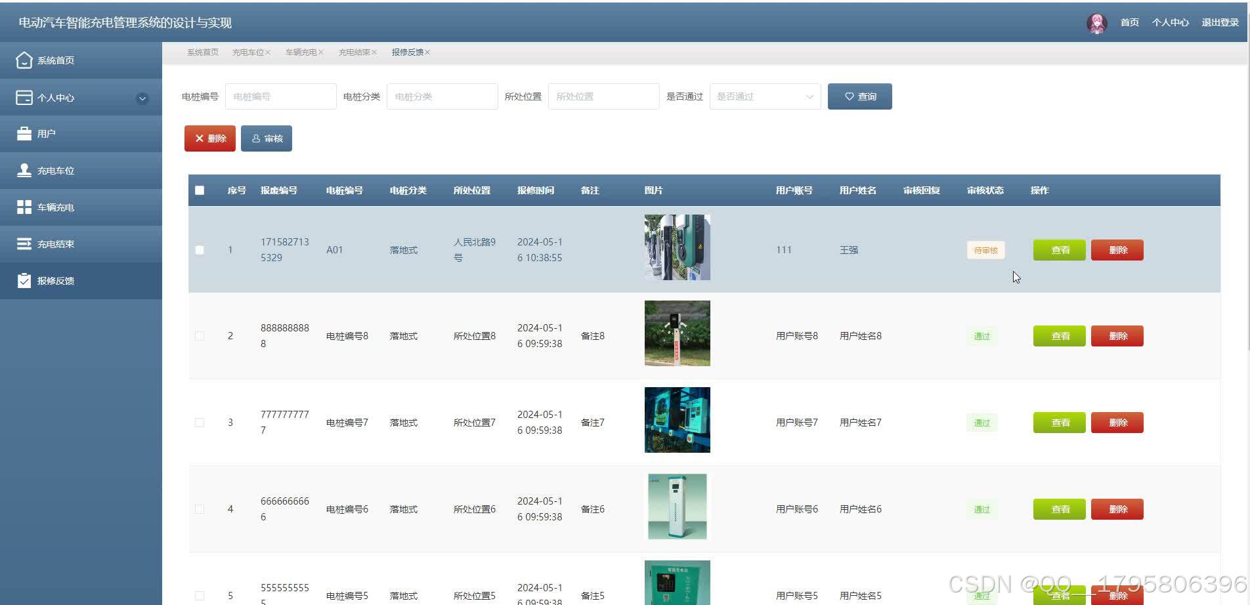Click the 报修时间 column header
This screenshot has height=605, width=1250.
[x=536, y=190]
